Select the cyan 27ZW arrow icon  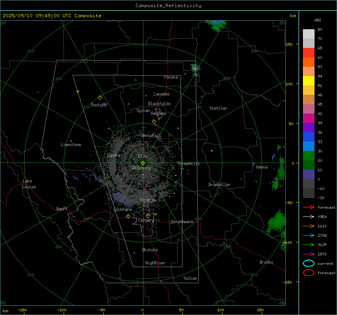[x=309, y=236]
